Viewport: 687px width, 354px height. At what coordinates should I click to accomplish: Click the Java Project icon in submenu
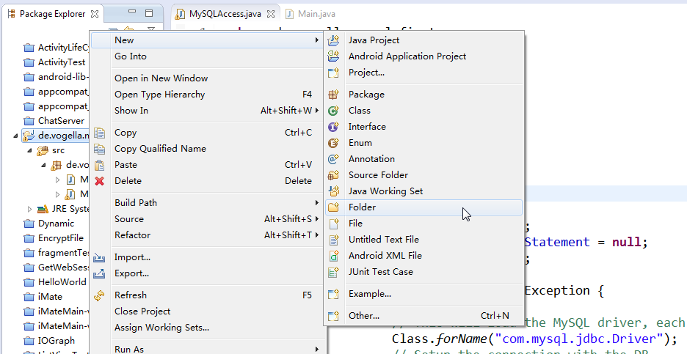(334, 40)
